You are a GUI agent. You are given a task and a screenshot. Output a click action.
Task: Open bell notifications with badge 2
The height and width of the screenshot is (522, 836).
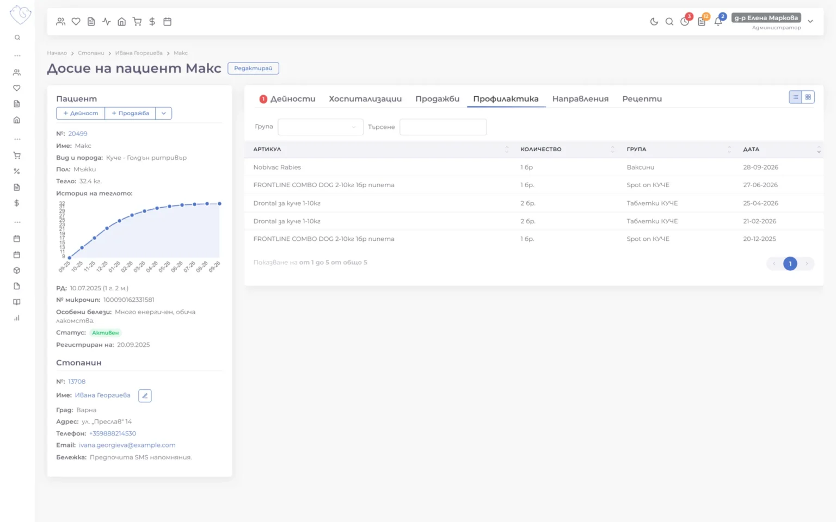pyautogui.click(x=718, y=21)
